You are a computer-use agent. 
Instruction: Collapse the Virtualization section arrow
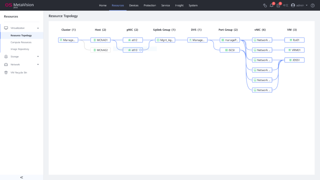pos(38,28)
